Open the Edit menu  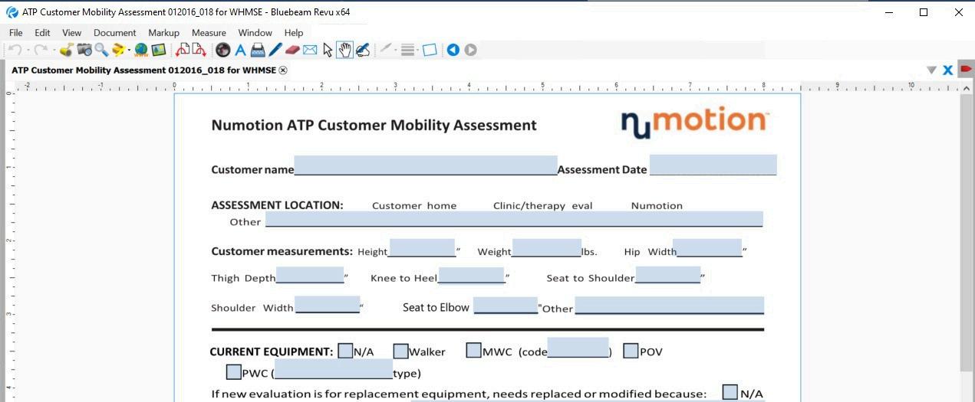tap(42, 33)
